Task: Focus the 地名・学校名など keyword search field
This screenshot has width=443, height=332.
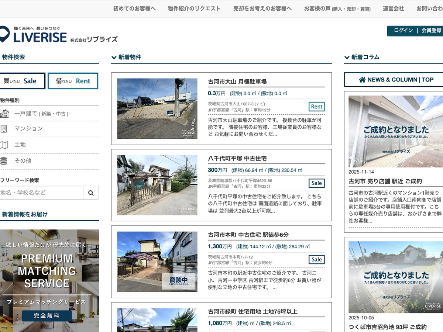Action: (41, 193)
